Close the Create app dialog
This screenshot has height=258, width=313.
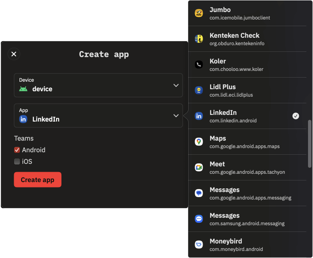(14, 54)
